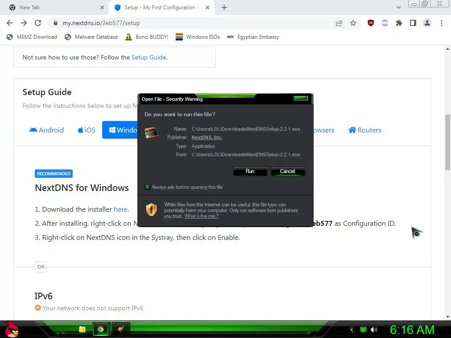
Task: Show hidden system tray icons
Action: 352,330
